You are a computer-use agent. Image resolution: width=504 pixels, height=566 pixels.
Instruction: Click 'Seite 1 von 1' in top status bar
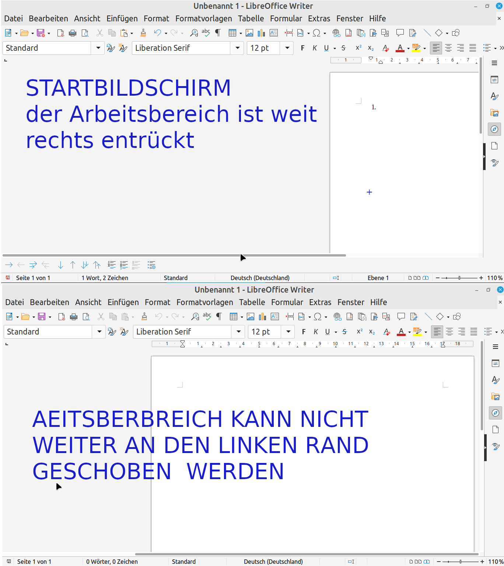(x=33, y=278)
